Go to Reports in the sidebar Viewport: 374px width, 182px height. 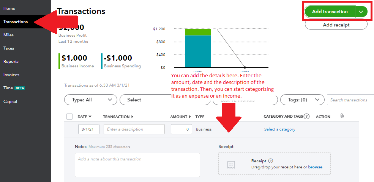point(11,62)
